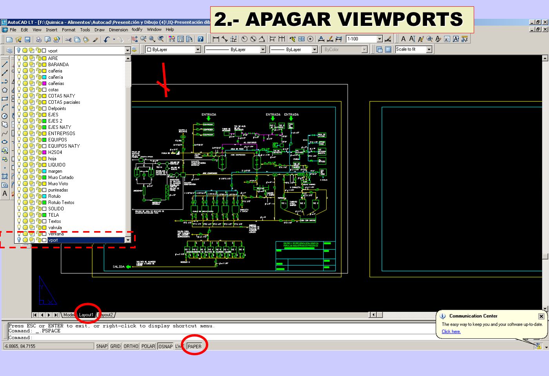Select the Revision Cloud tool
The height and width of the screenshot is (376, 549).
click(5, 125)
